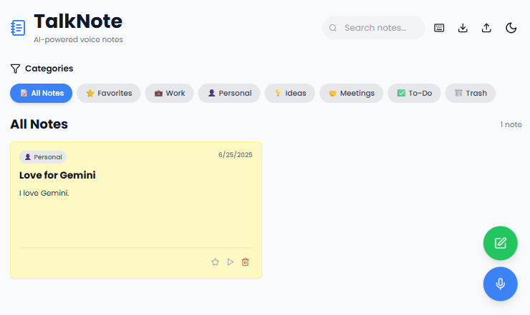Click the Categories filter icon
Screen dimensions: 530x315
point(15,69)
